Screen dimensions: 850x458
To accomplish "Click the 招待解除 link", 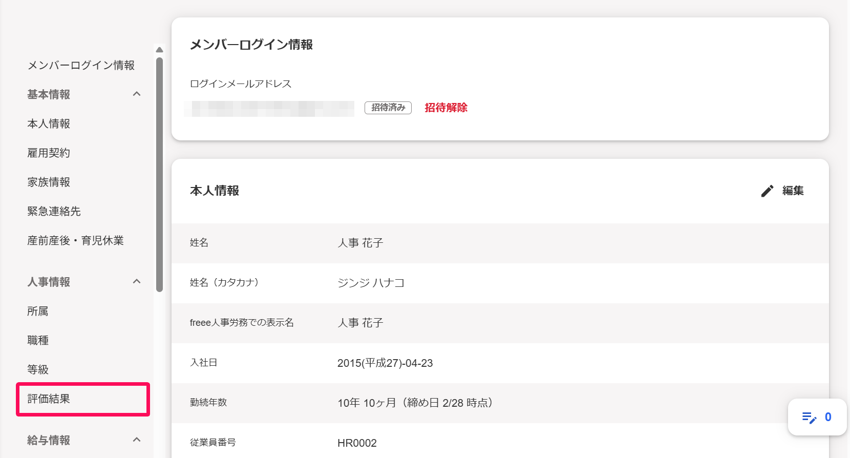I will click(446, 108).
